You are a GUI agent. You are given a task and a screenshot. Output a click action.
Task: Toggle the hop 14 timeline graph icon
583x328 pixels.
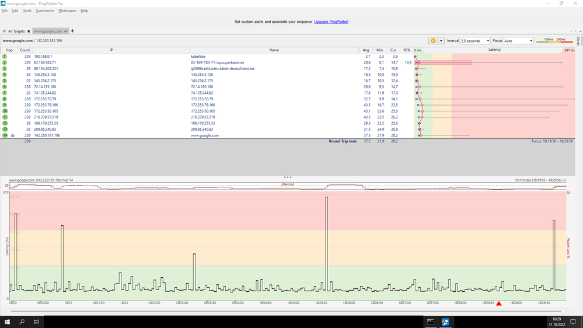(x=13, y=135)
